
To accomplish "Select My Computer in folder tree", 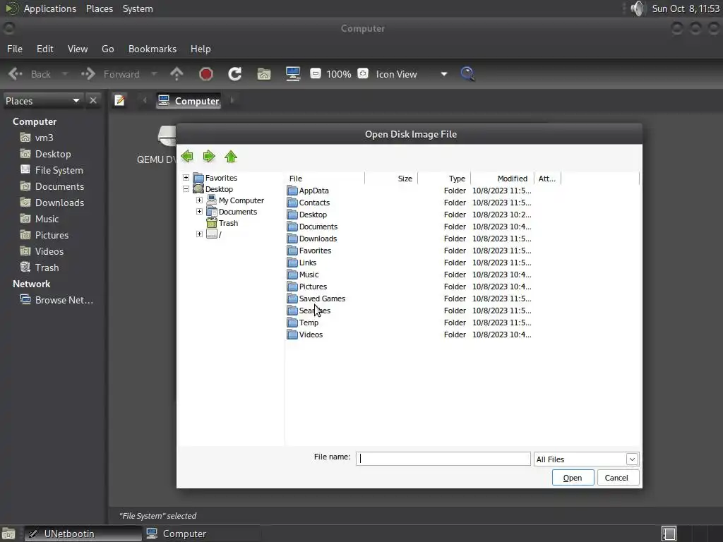I will (235, 200).
